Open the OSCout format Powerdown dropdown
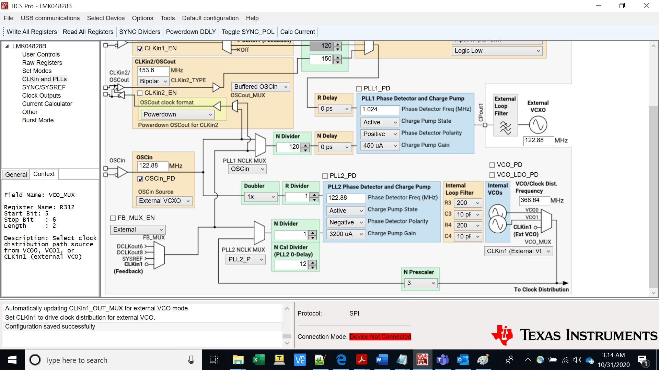659x370 pixels. click(x=178, y=114)
